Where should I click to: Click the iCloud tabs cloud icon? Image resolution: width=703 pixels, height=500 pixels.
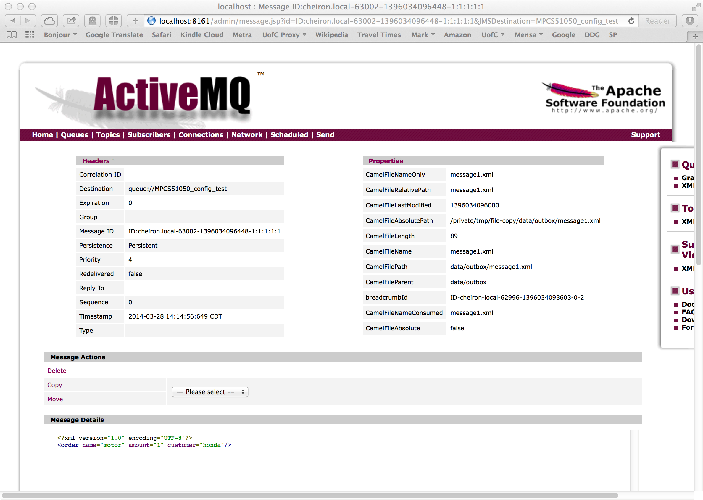coord(49,21)
